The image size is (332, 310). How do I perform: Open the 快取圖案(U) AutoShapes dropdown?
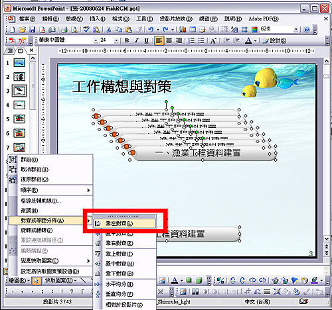click(x=61, y=281)
